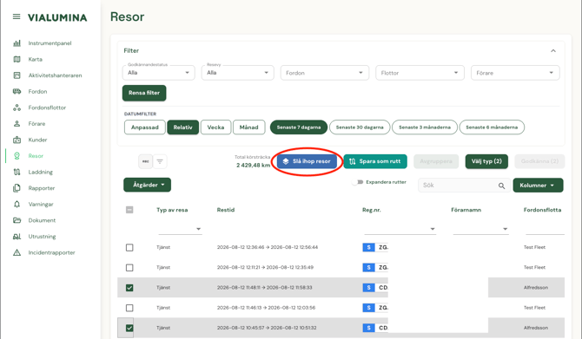Screen dimensions: 582x339
Task: Click the Aktivitetshanteraren icon
Action: click(17, 75)
